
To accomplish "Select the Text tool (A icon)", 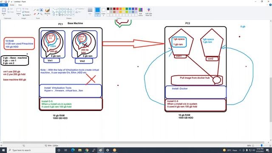I will click(41, 10).
